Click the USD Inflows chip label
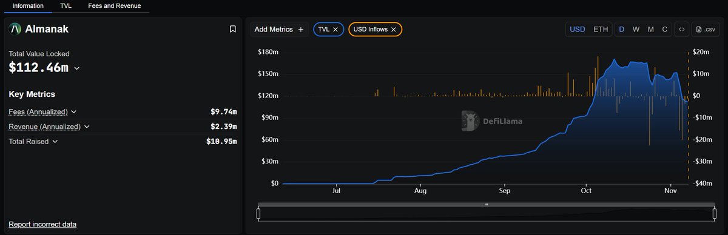Image resolution: width=728 pixels, height=235 pixels. 370,29
